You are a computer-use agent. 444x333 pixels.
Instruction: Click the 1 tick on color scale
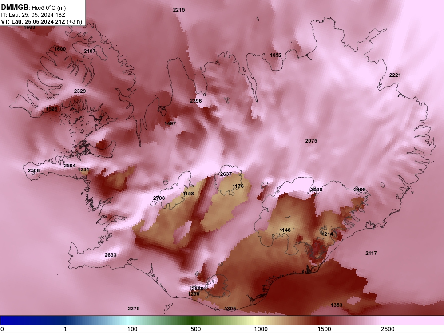click(65, 329)
